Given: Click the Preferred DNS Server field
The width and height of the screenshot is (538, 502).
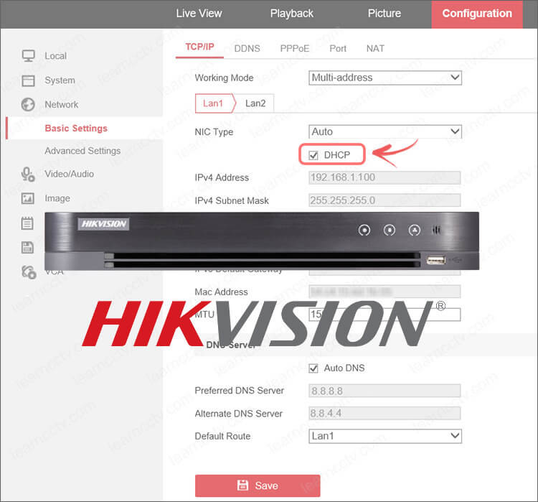Looking at the screenshot, I should click(384, 391).
